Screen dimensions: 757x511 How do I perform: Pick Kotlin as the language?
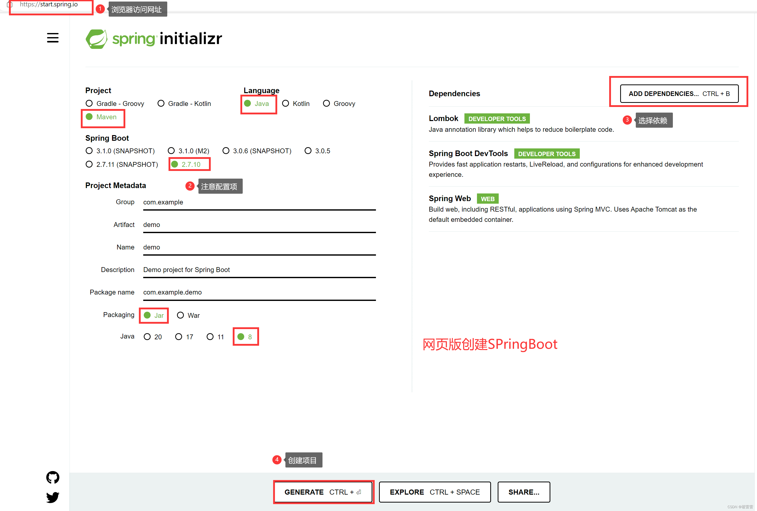[x=296, y=104]
